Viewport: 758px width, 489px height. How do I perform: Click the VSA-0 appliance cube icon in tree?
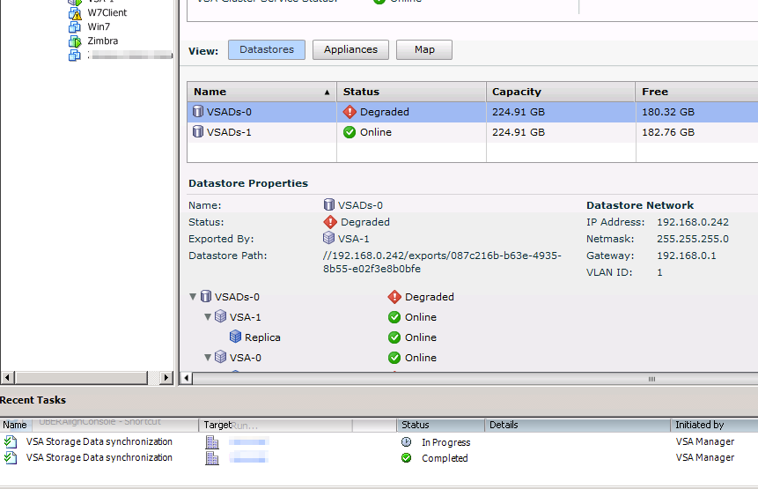pyautogui.click(x=220, y=357)
